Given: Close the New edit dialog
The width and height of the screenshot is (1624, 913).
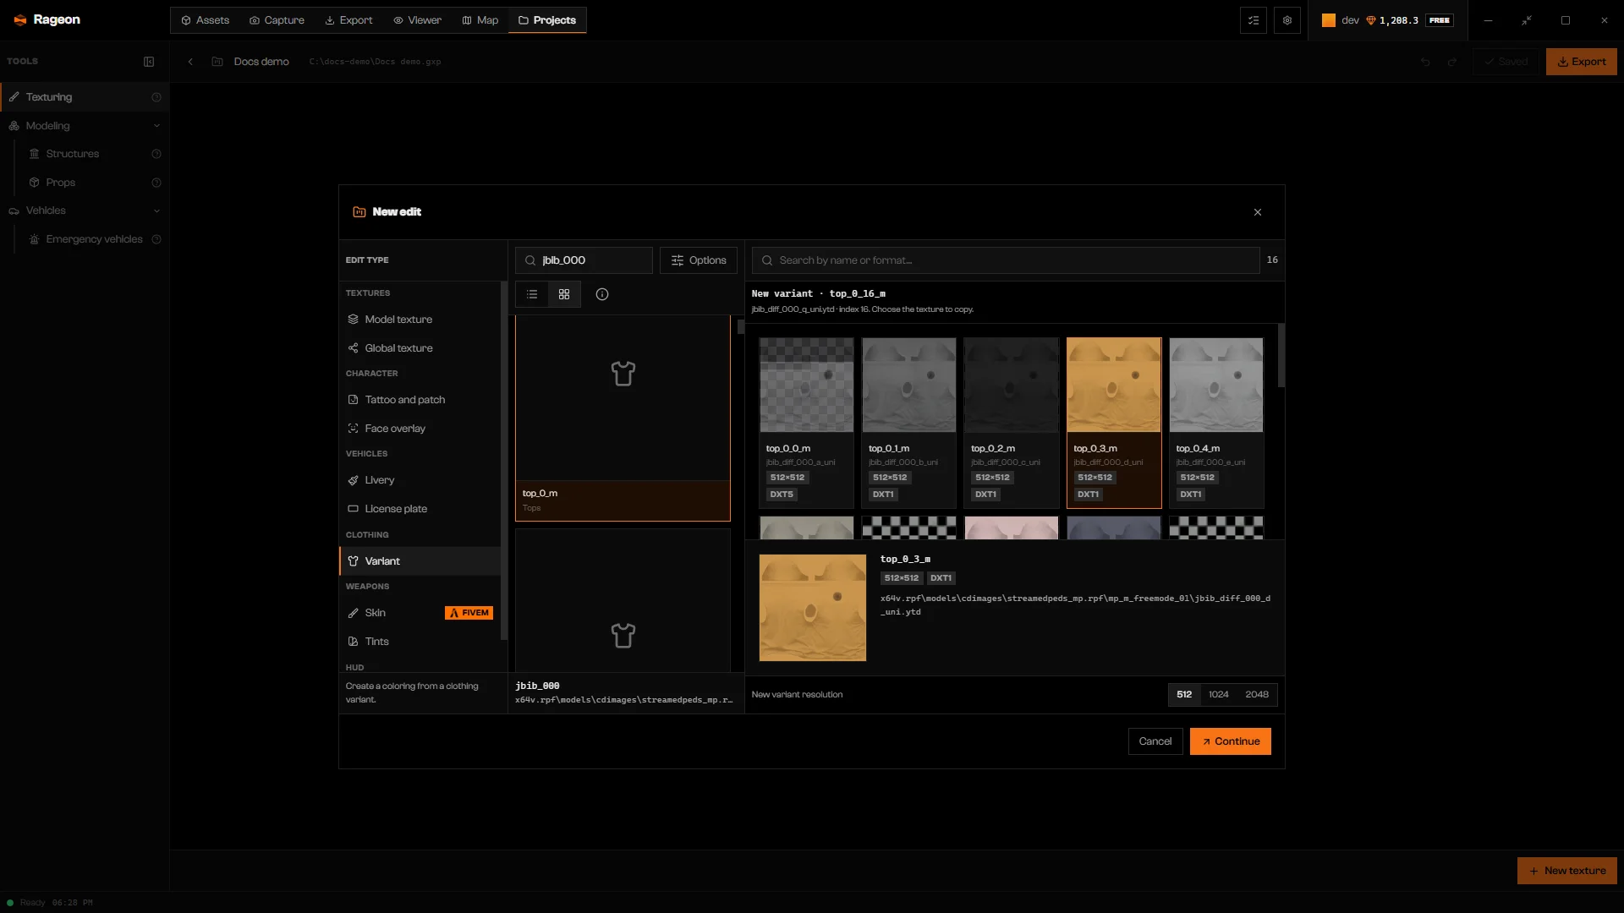Looking at the screenshot, I should [x=1258, y=212].
